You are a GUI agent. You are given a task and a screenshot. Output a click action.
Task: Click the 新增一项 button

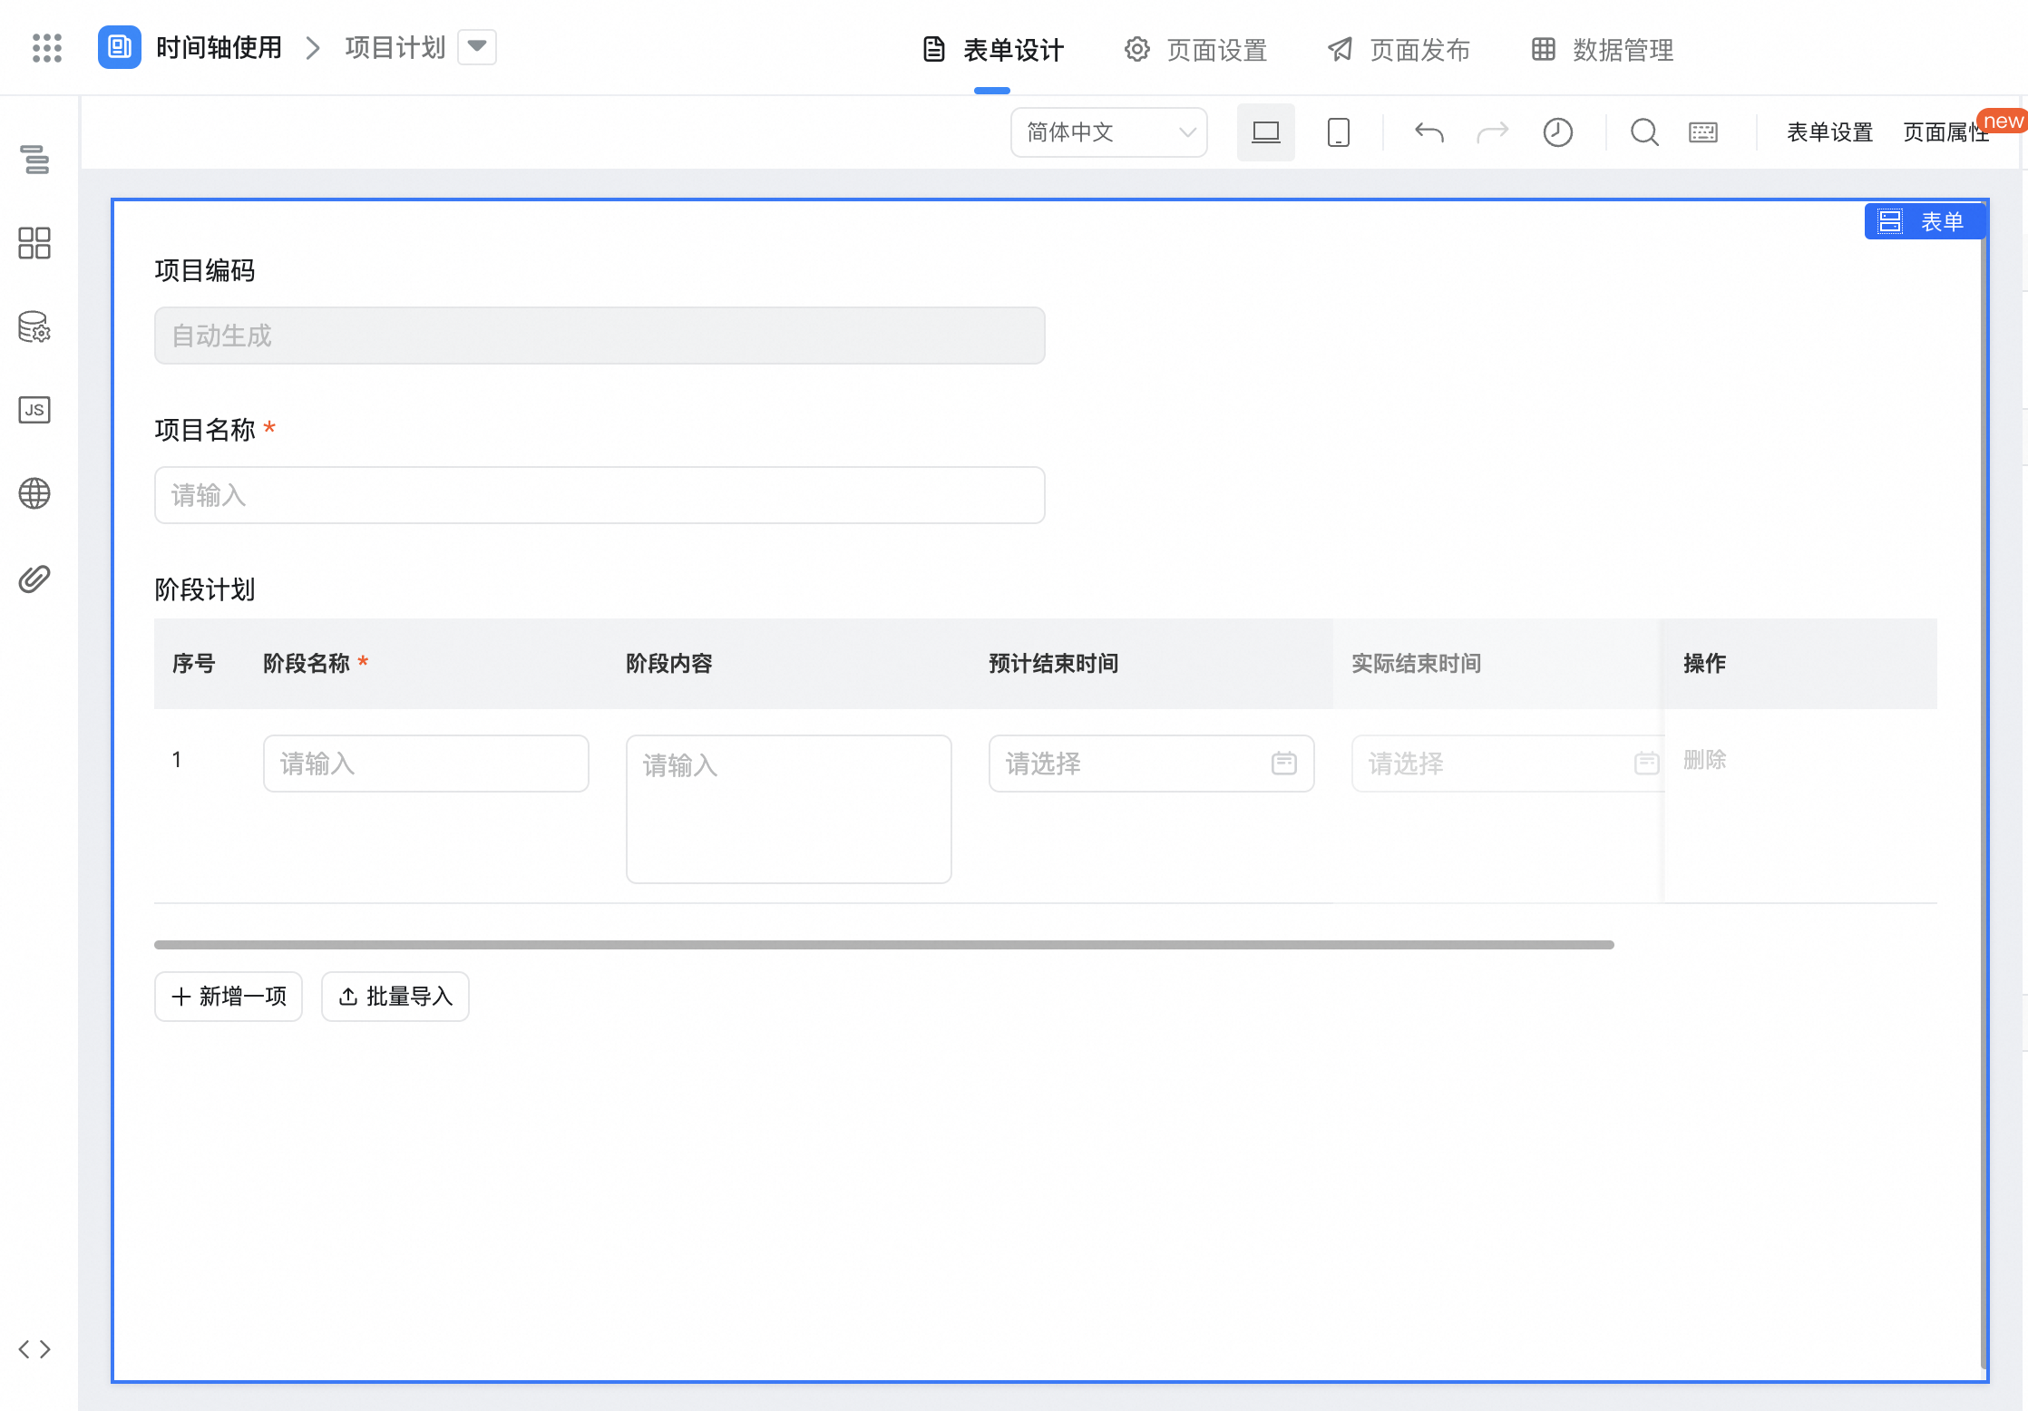(229, 997)
